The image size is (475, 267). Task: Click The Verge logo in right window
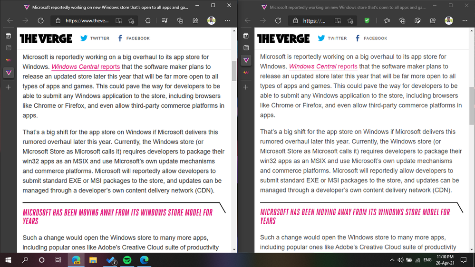pyautogui.click(x=283, y=38)
